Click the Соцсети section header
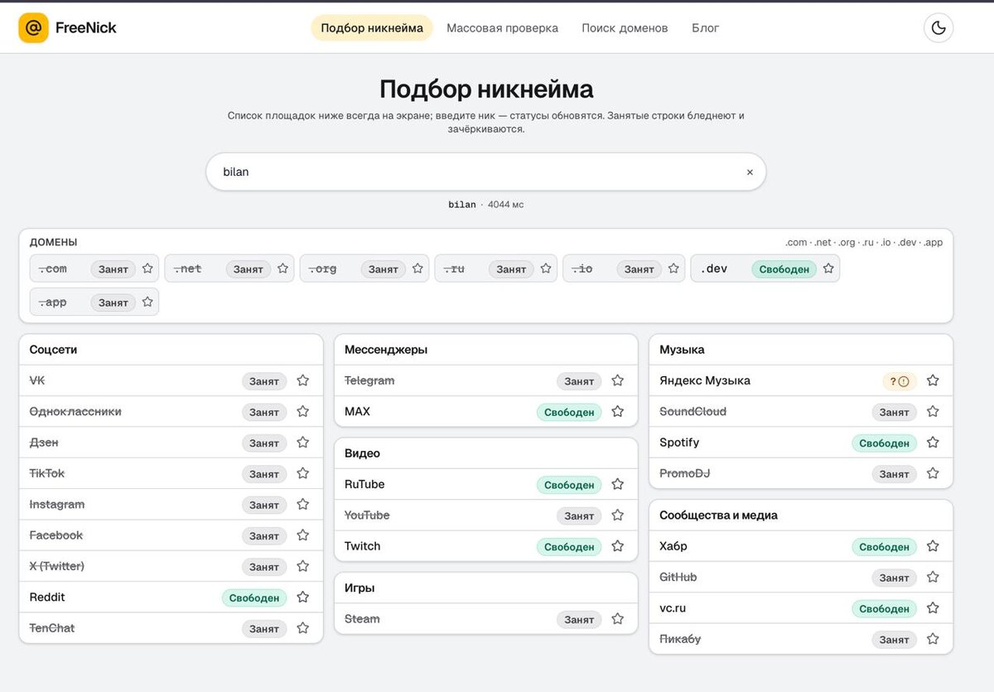Image resolution: width=994 pixels, height=692 pixels. coord(53,350)
